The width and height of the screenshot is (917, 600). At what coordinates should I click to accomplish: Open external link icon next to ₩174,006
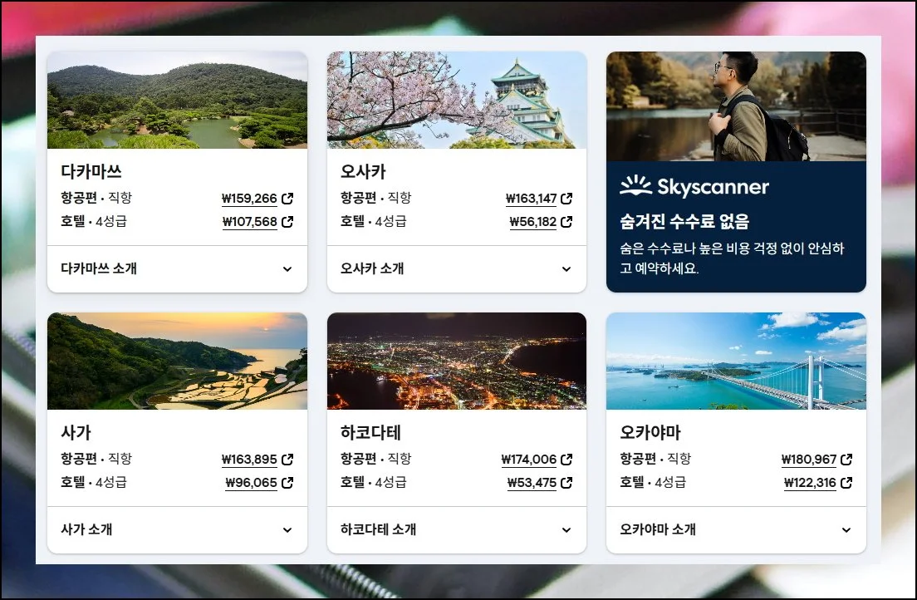click(x=566, y=460)
